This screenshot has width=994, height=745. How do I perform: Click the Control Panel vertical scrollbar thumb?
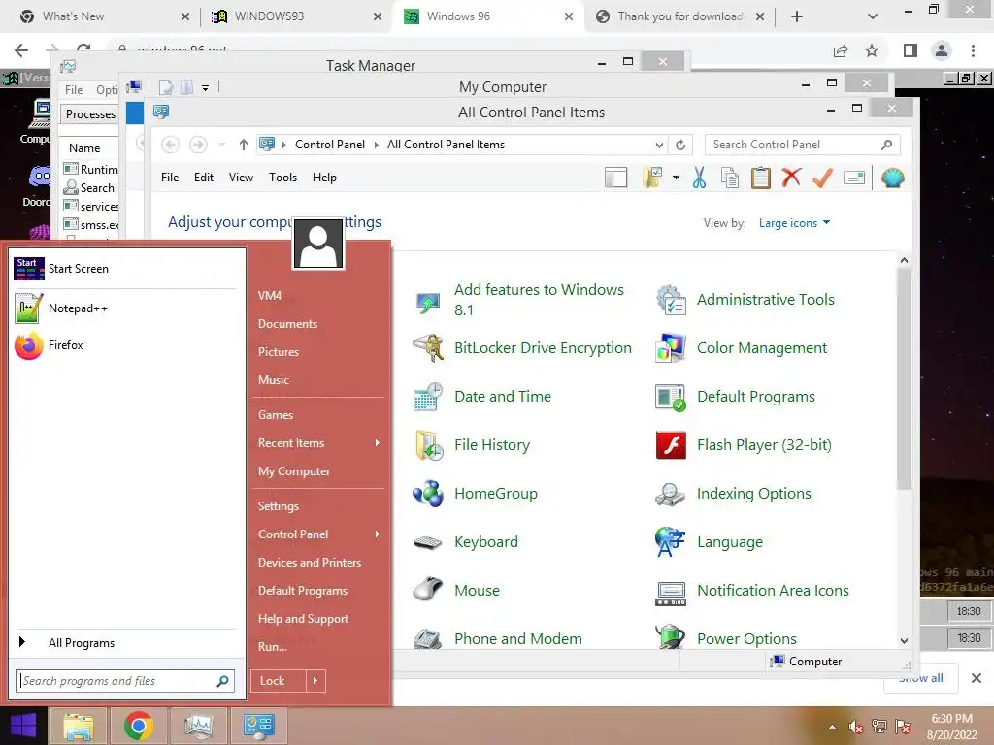(904, 378)
